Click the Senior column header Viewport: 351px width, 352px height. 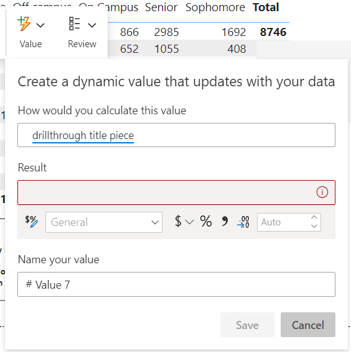161,7
